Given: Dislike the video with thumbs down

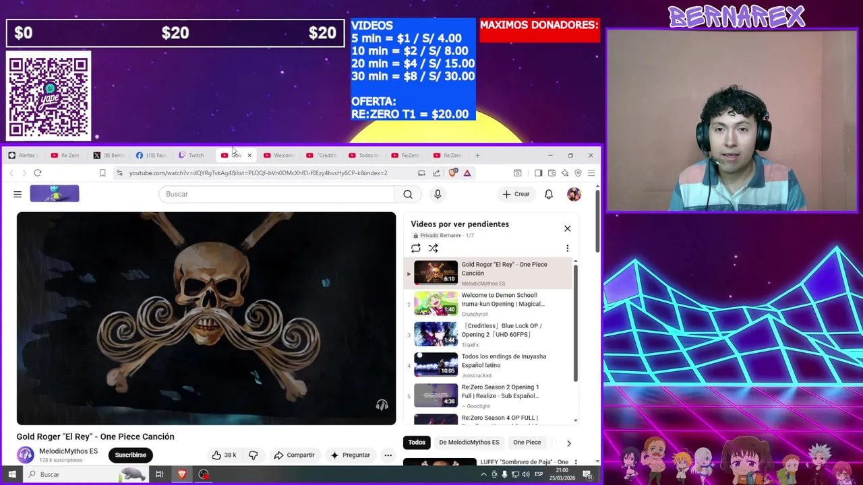Looking at the screenshot, I should point(254,455).
